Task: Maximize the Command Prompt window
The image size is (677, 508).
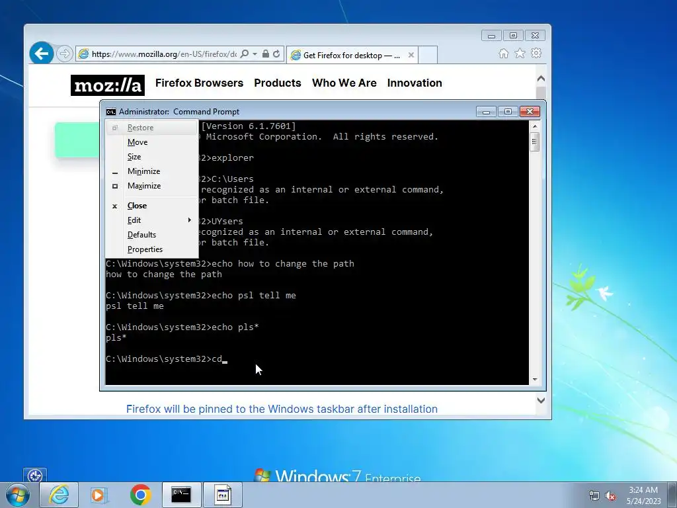Action: (x=508, y=112)
